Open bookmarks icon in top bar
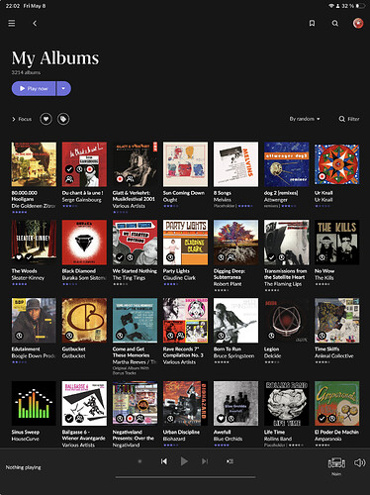This screenshot has width=370, height=495. pos(312,23)
